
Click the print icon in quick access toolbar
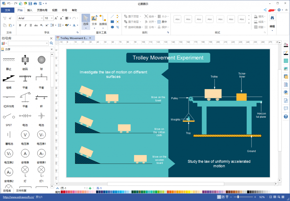click(35, 3)
